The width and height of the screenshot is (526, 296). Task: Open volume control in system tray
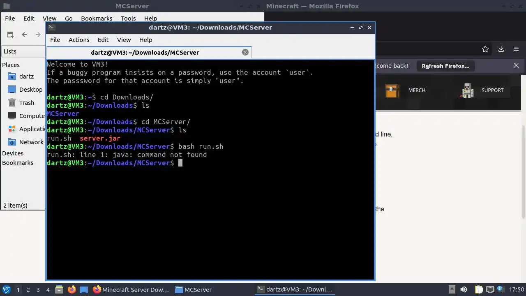point(464,289)
